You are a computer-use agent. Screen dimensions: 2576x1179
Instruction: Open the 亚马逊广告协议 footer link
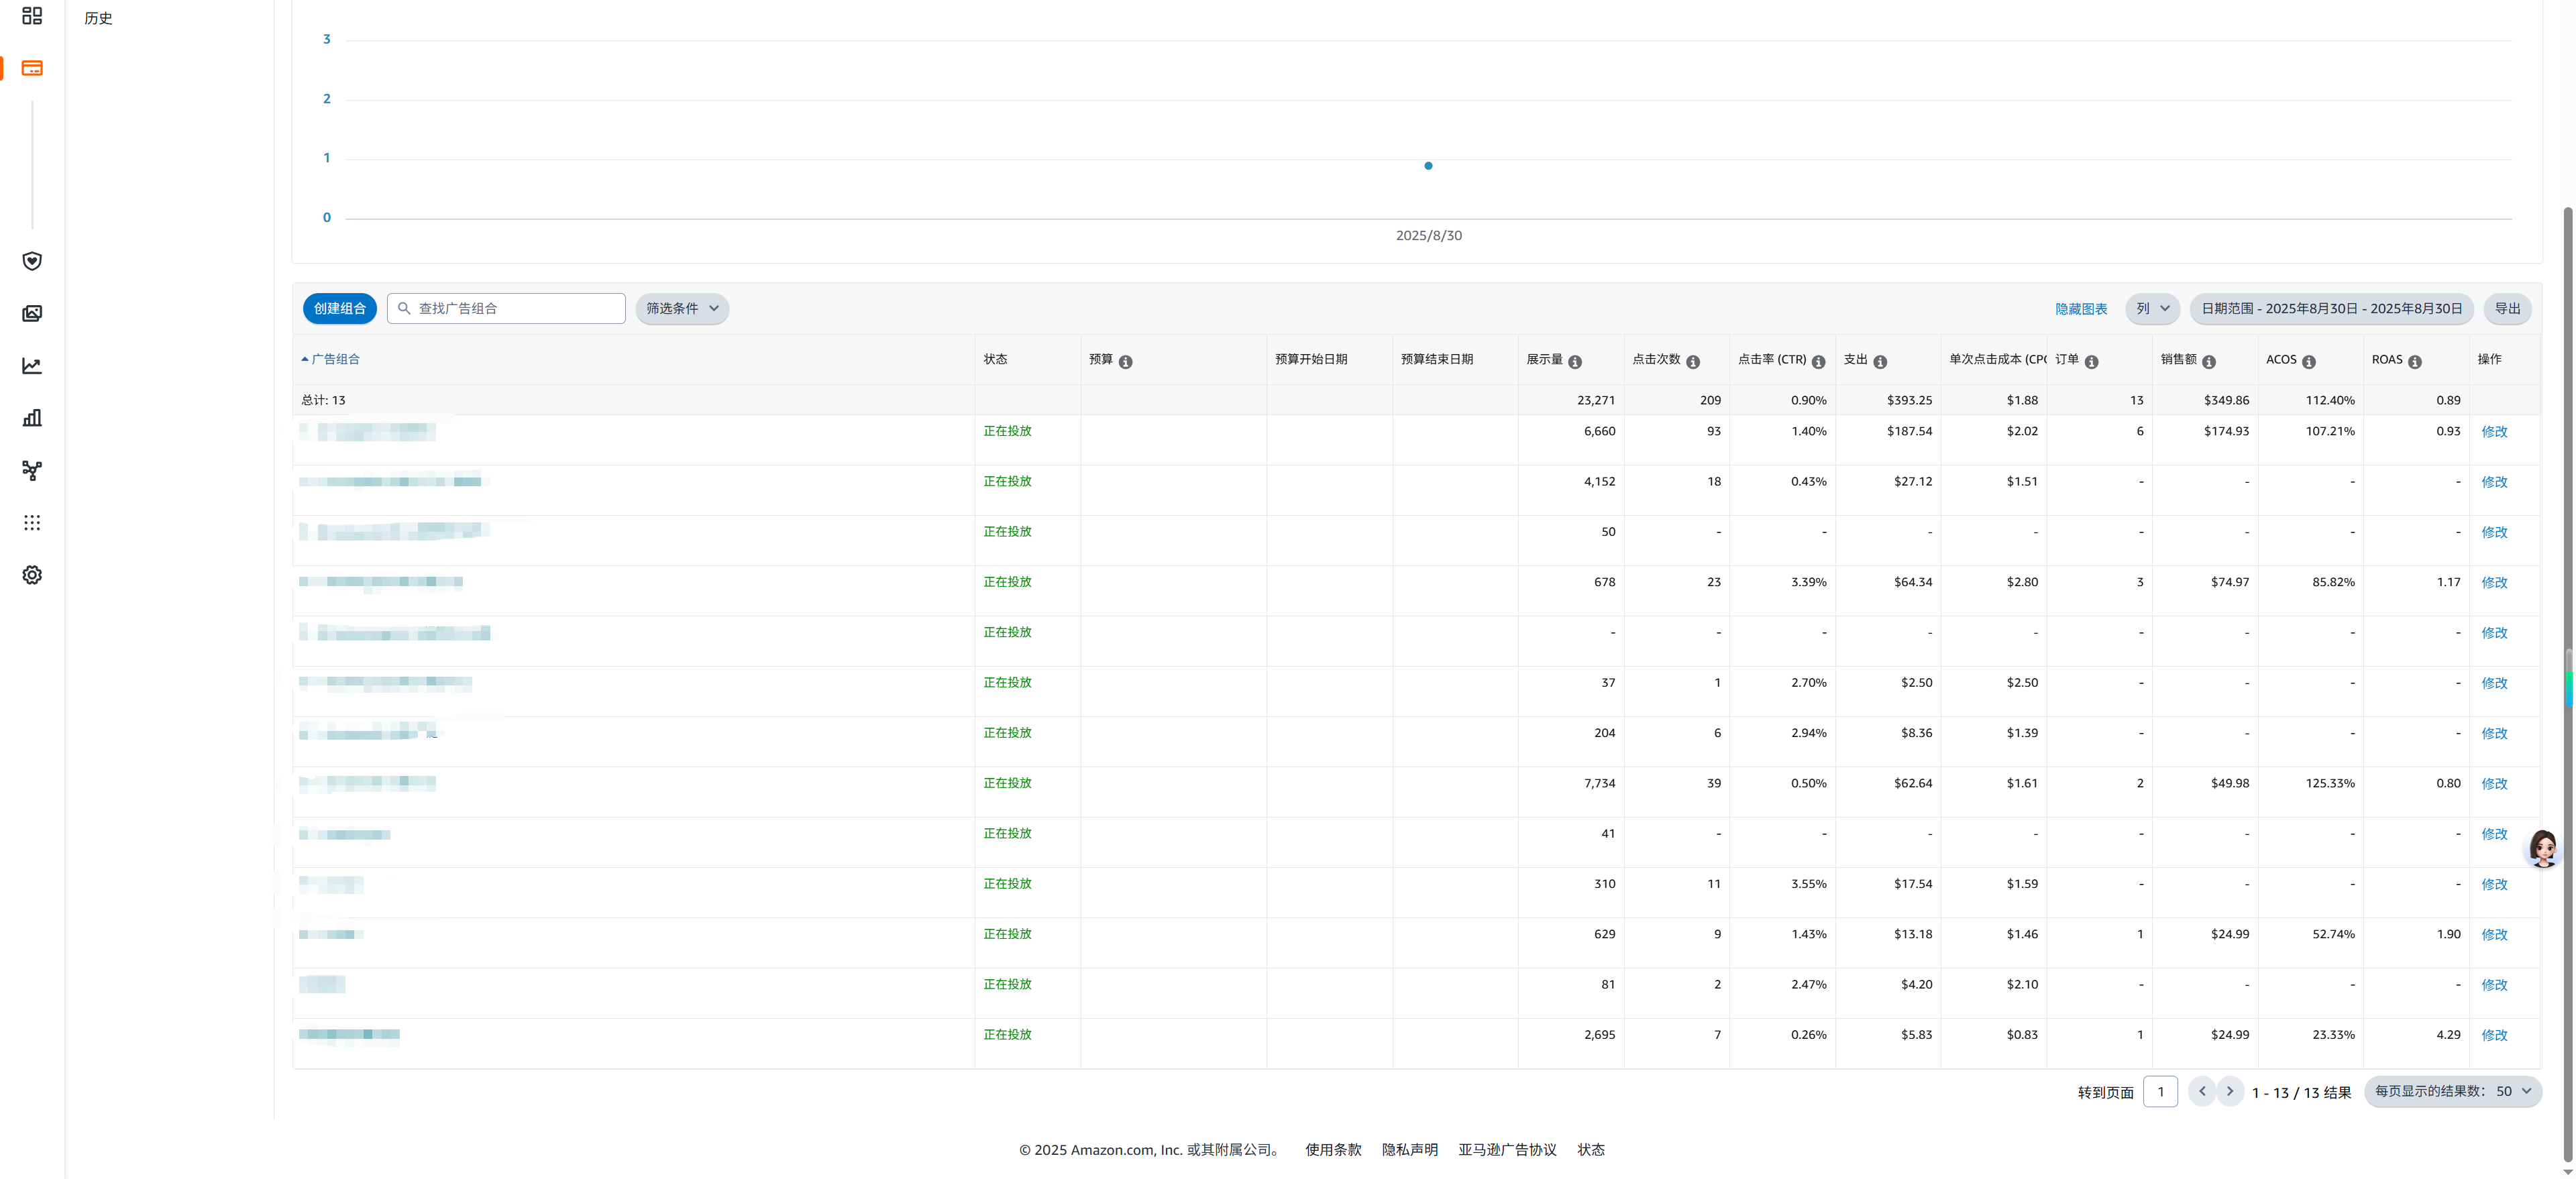click(1507, 1150)
